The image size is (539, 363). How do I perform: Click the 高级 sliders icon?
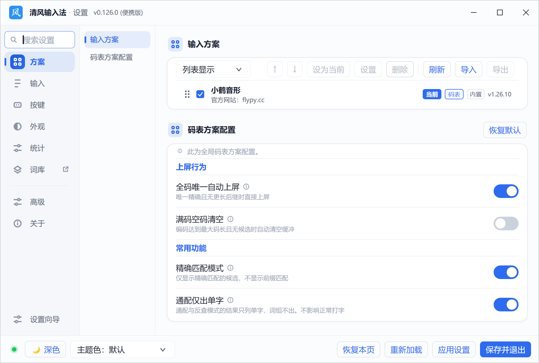tap(18, 202)
